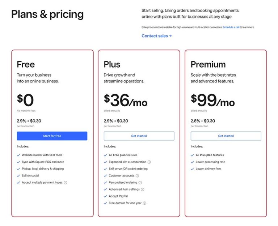Open the Schedule a call link

coord(231,27)
